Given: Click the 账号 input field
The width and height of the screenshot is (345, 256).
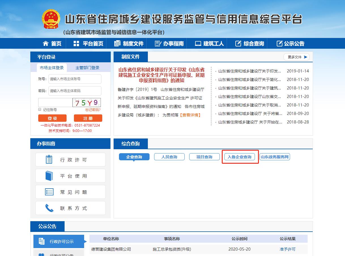Looking at the screenshot, I should pos(75,79).
